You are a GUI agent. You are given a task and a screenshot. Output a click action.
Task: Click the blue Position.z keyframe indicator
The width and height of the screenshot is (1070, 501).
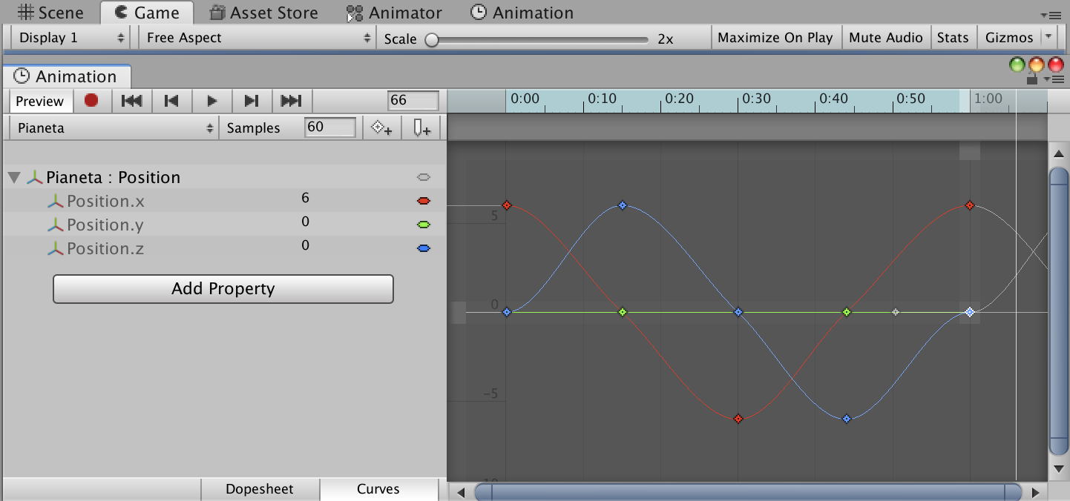(x=424, y=248)
